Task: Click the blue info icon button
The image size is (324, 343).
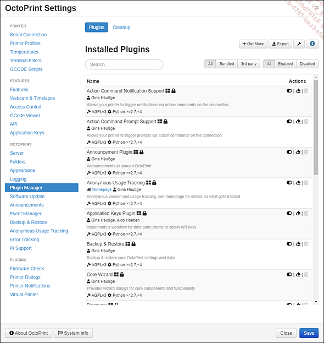Action: pos(312,44)
